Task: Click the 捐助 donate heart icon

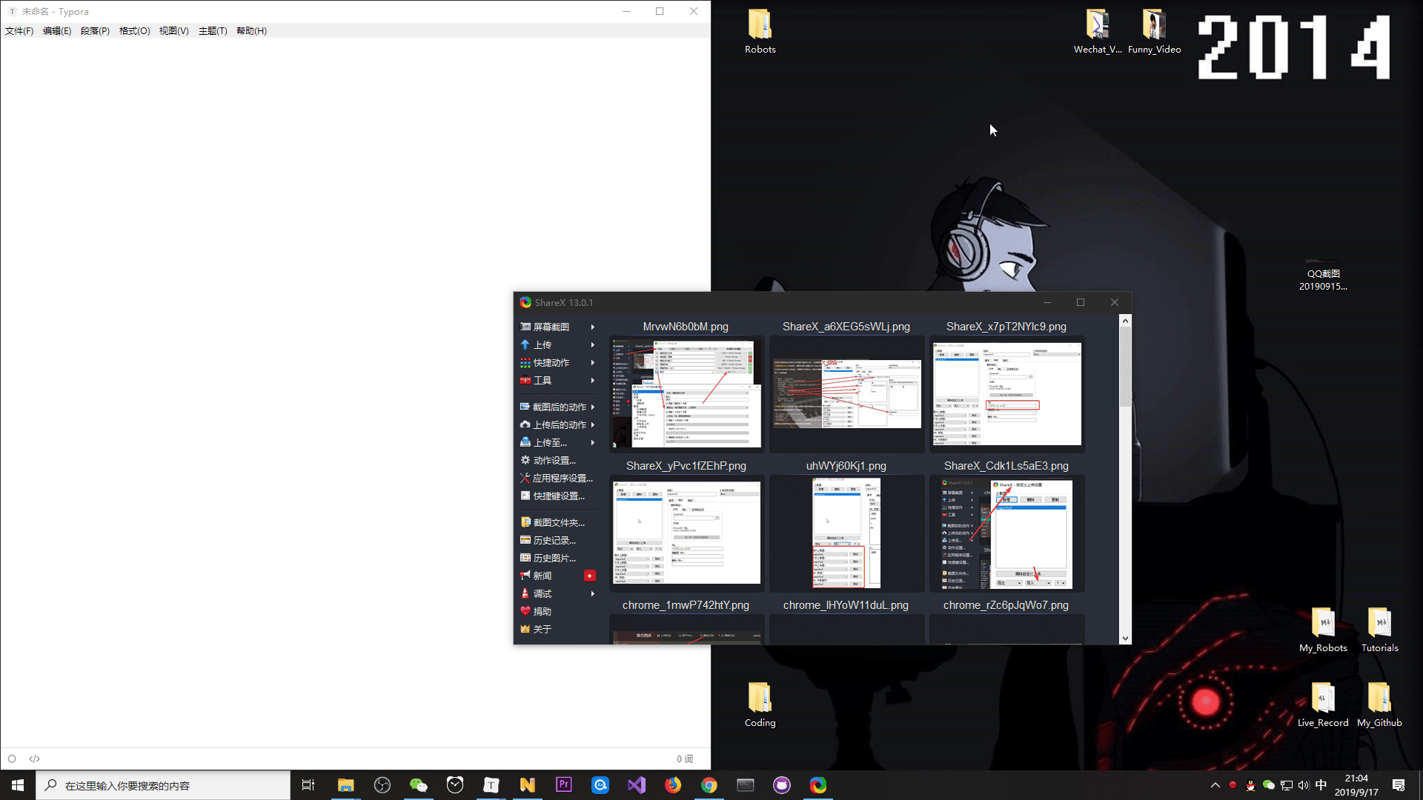Action: click(x=525, y=611)
